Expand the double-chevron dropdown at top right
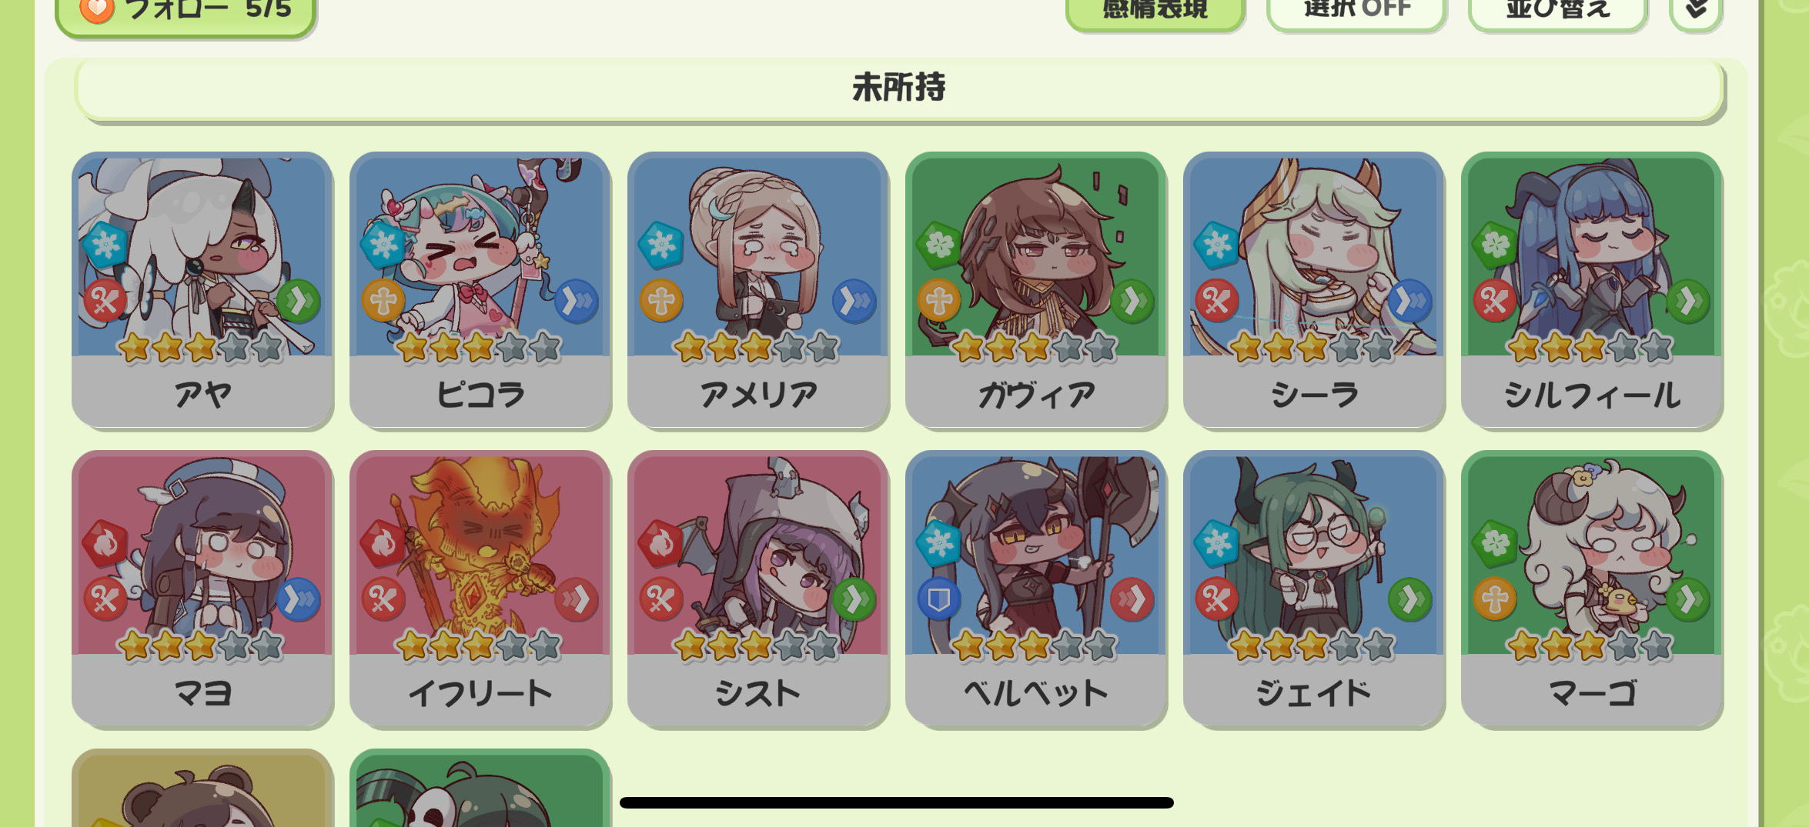This screenshot has width=1809, height=827. click(x=1696, y=11)
